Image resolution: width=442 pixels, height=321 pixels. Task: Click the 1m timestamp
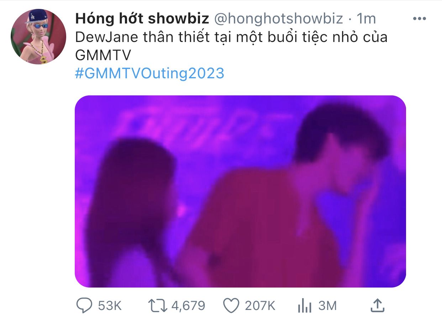(x=366, y=19)
